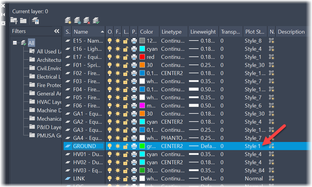Image resolution: width=312 pixels, height=187 pixels.
Task: Collapse the All filter tree node
Action: pyautogui.click(x=15, y=43)
